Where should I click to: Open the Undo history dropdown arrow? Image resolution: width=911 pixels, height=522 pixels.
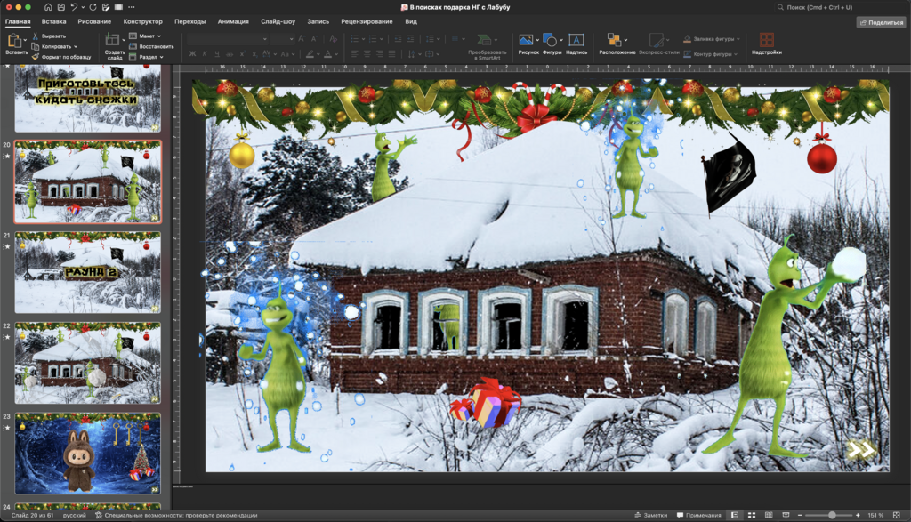click(83, 7)
